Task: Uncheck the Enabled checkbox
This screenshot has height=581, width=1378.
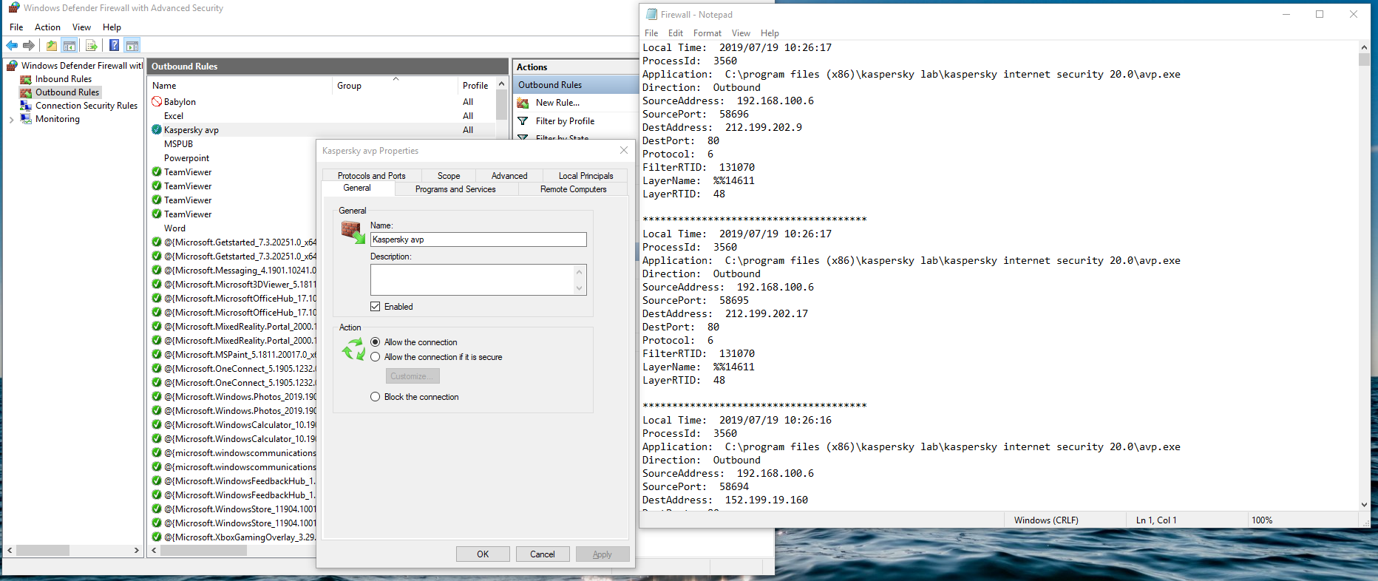Action: [x=376, y=307]
